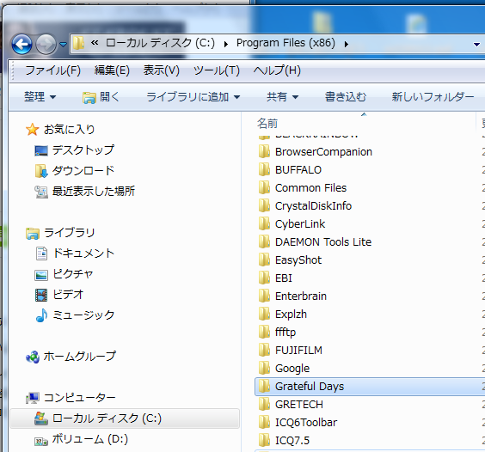Select the BrowserCompanion folder name

tap(323, 152)
